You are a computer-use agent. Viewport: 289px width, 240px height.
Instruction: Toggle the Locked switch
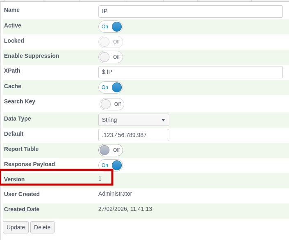(x=111, y=42)
